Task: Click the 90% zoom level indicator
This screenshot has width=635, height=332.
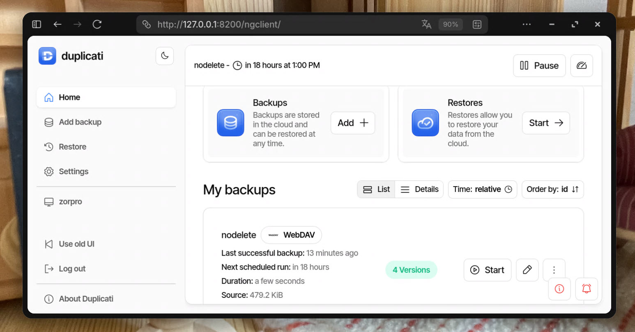Action: (450, 24)
